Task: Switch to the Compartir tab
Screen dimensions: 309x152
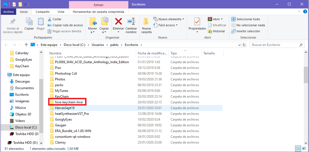Action: tap(43, 11)
